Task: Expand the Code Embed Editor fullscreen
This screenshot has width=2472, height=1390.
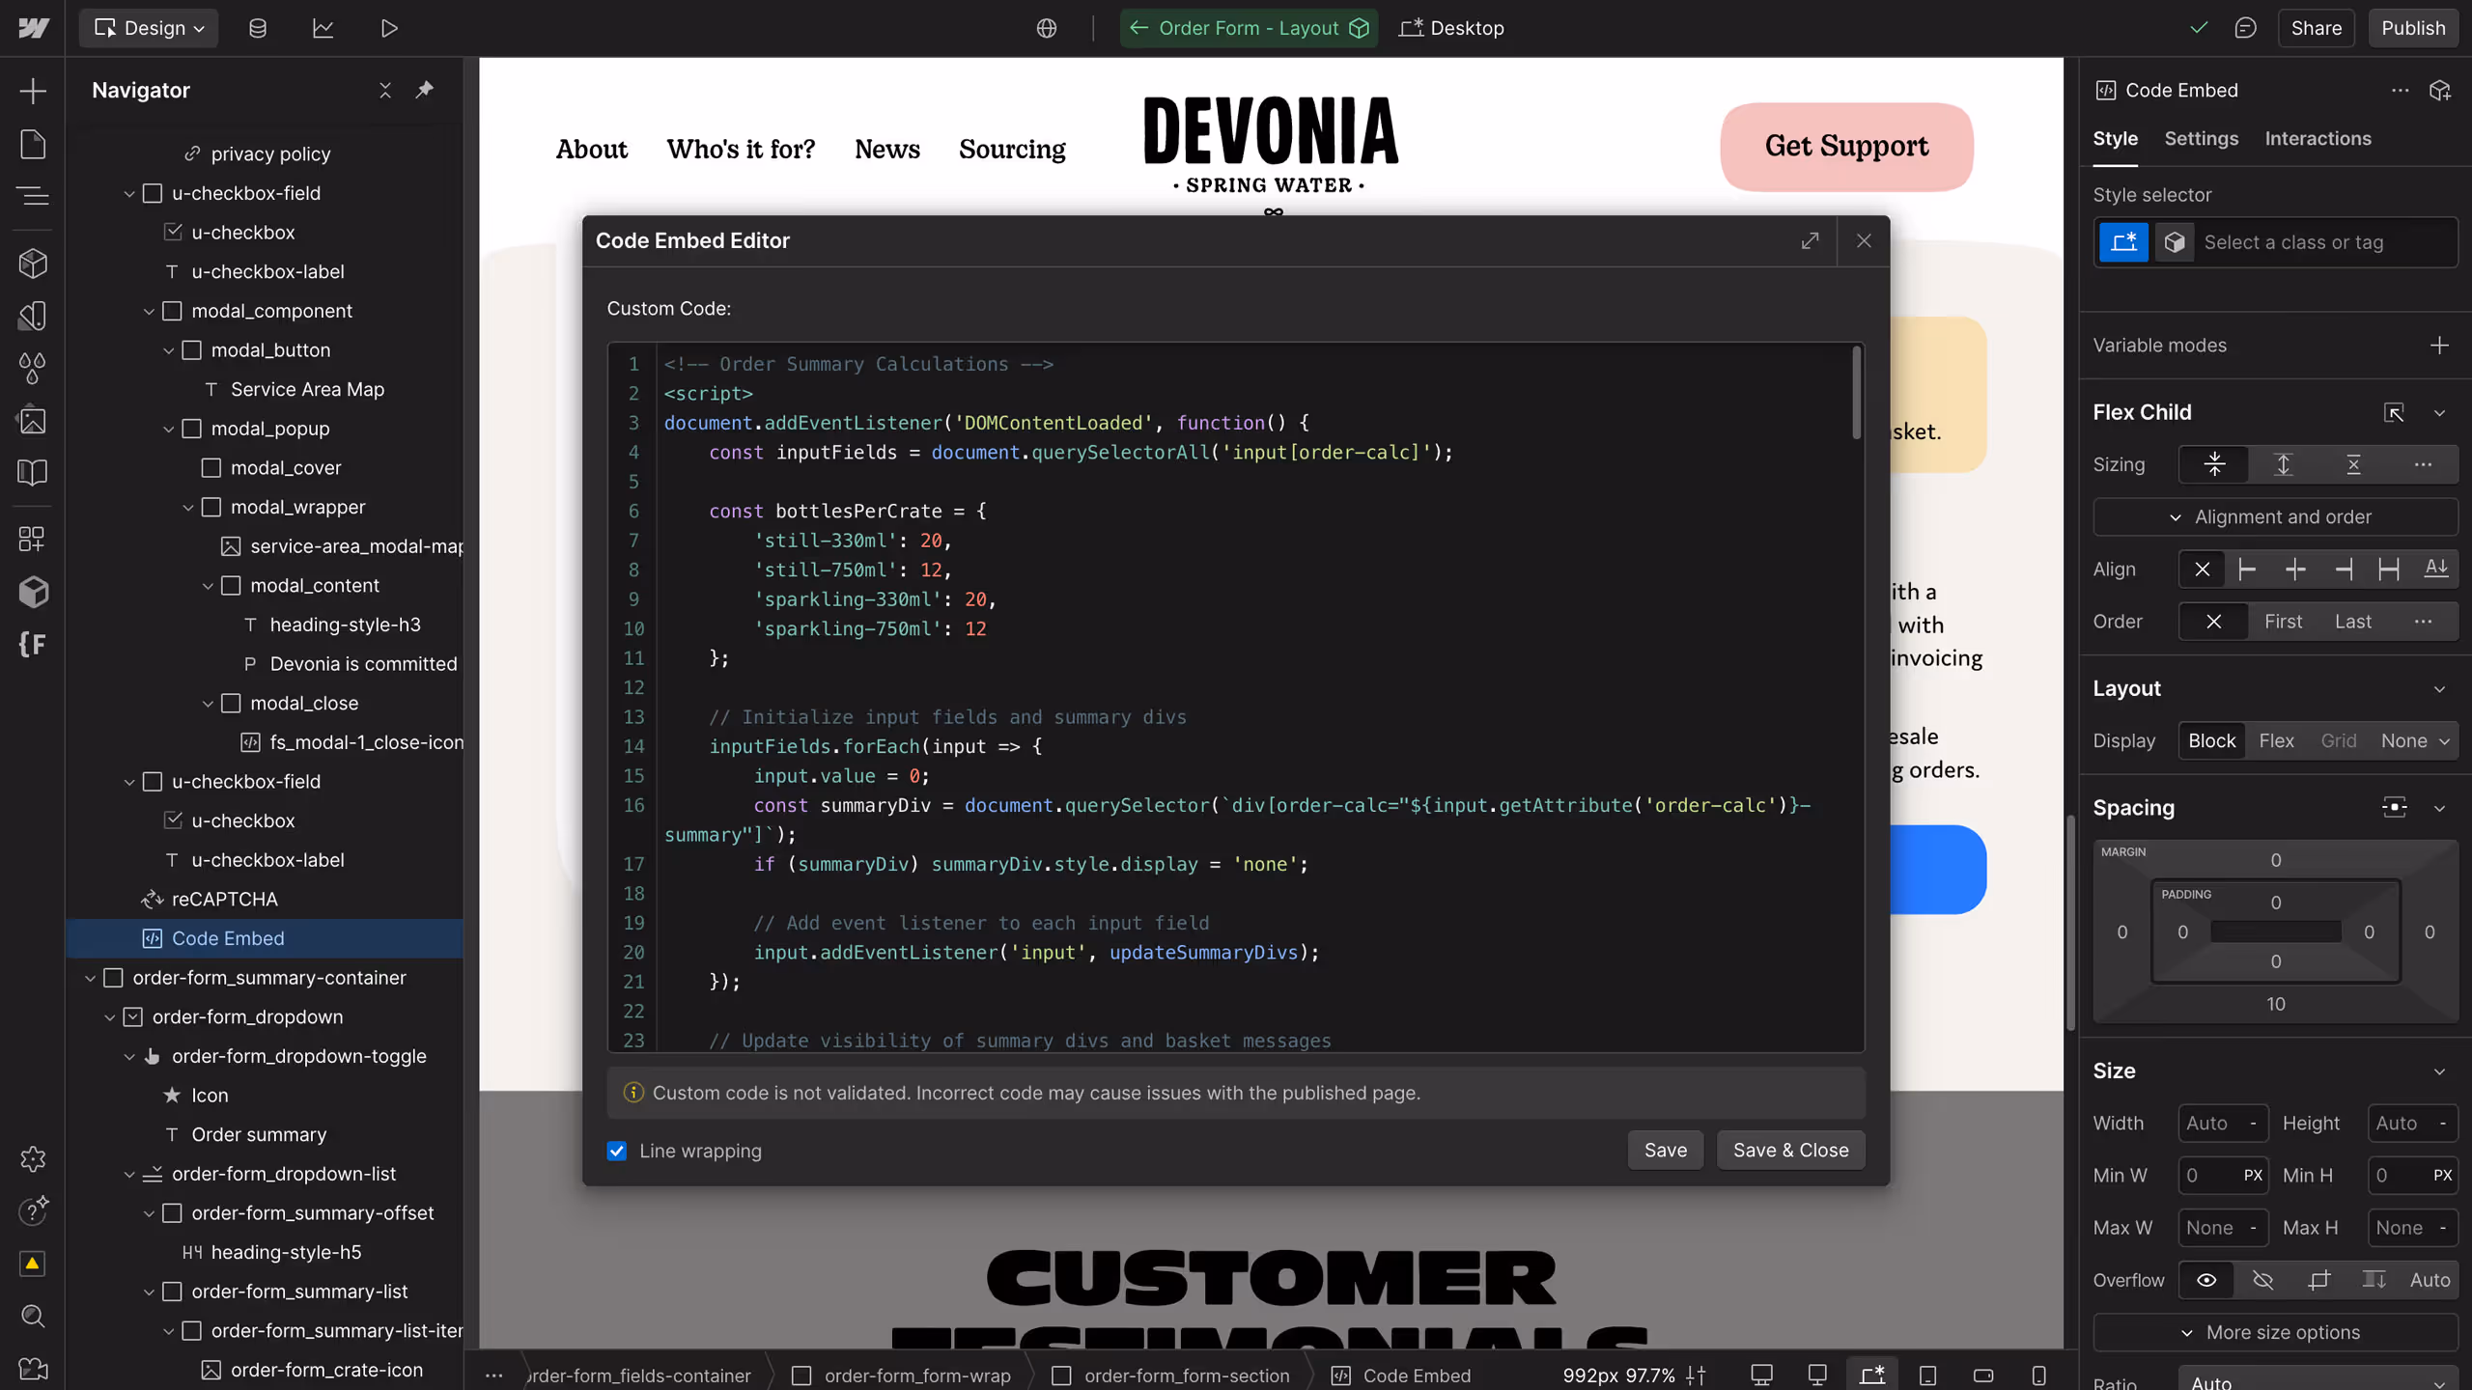Action: pyautogui.click(x=1810, y=240)
